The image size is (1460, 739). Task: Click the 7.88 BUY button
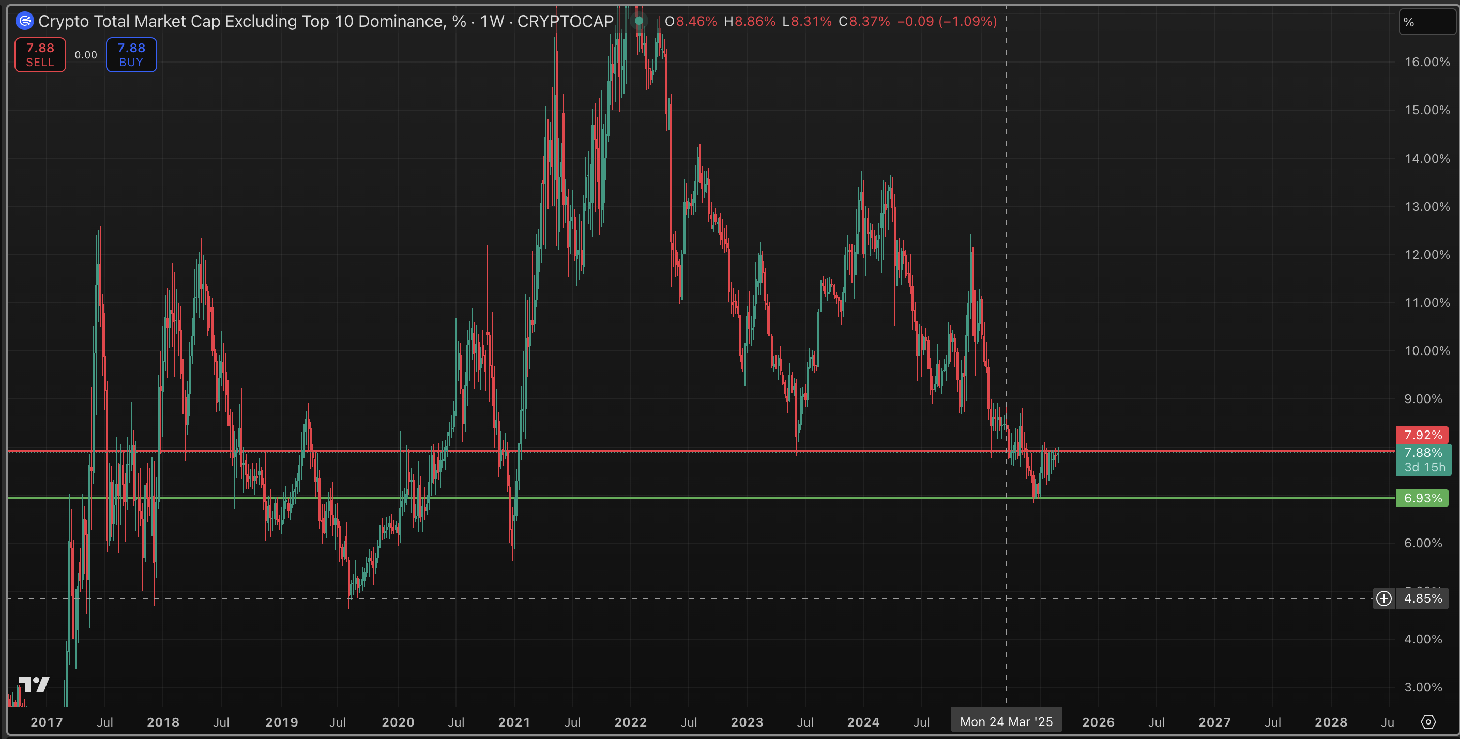point(131,55)
